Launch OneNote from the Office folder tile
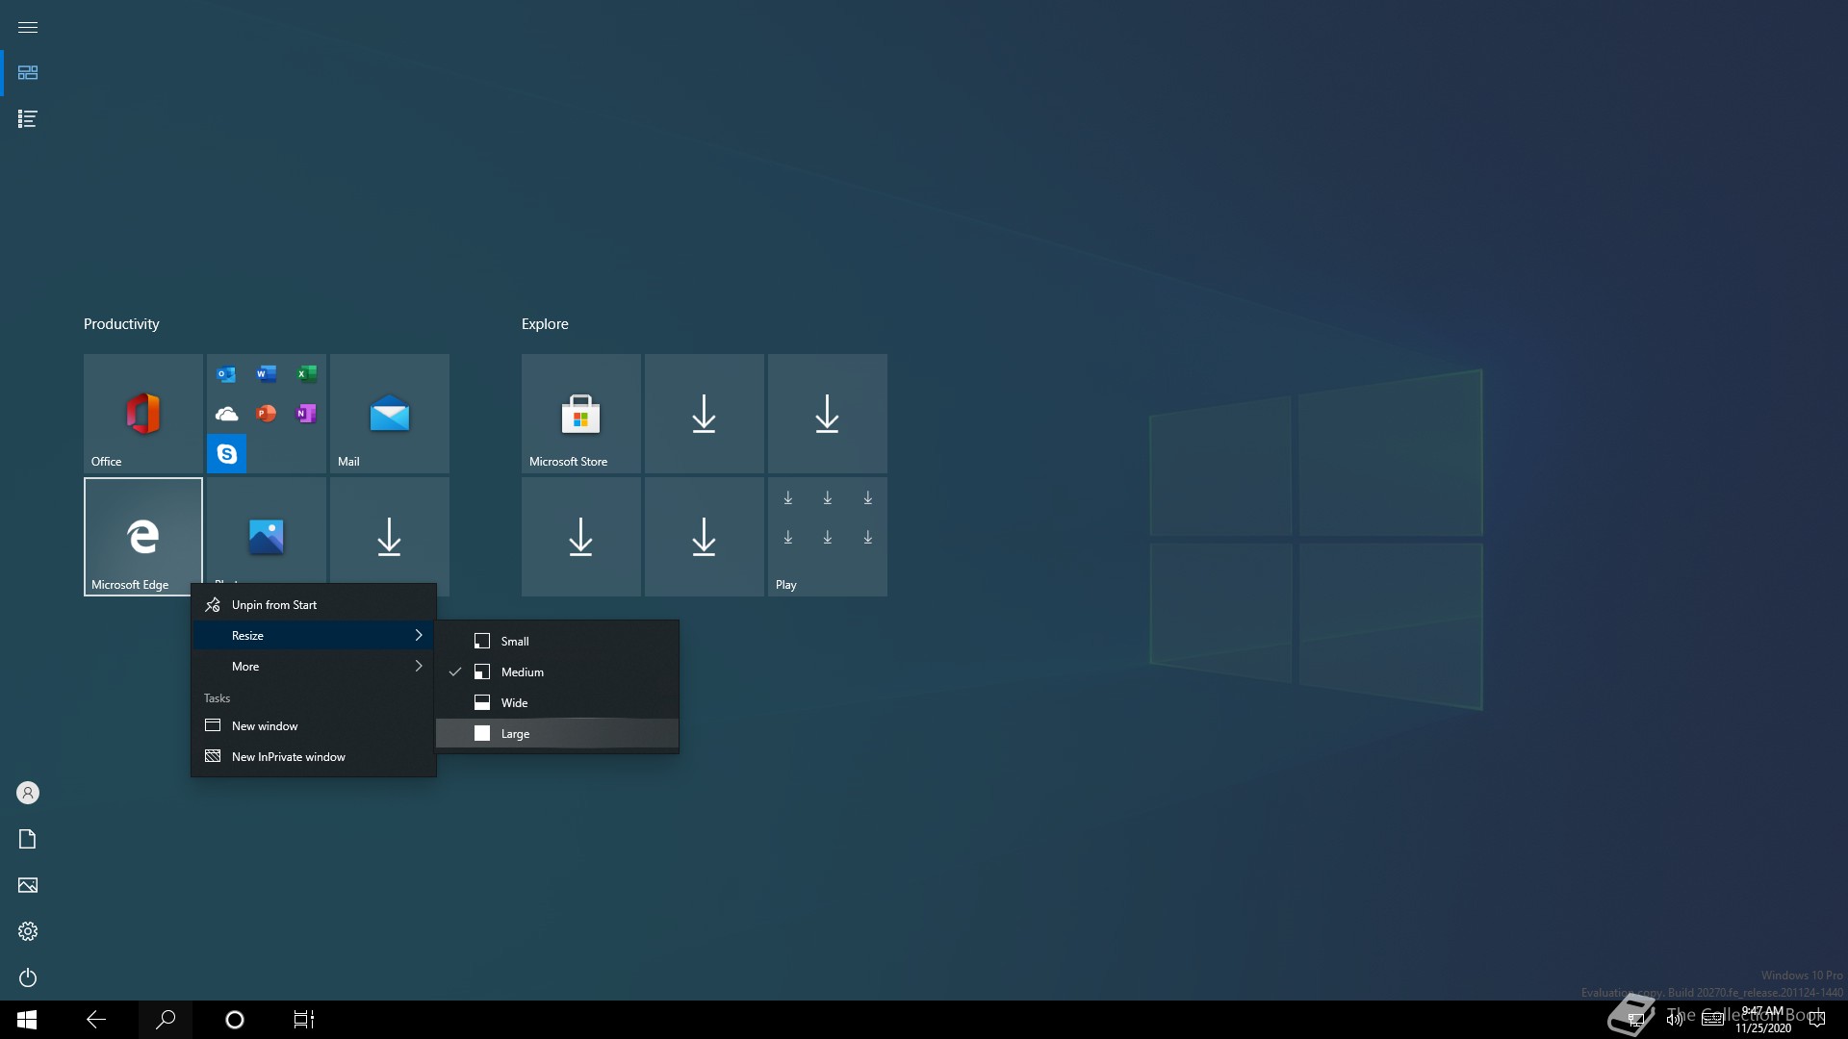Viewport: 1848px width, 1039px height. pyautogui.click(x=307, y=414)
